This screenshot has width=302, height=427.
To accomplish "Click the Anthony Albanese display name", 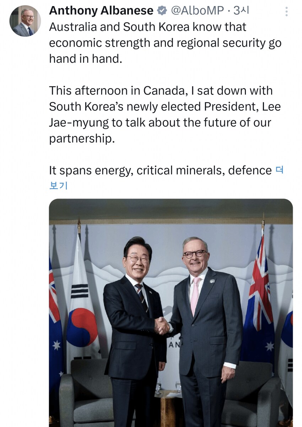I will click(x=101, y=11).
